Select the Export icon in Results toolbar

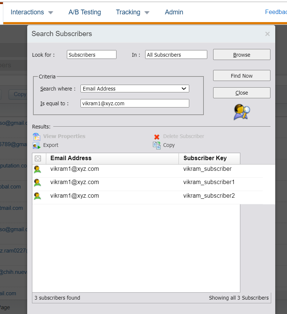(x=36, y=145)
